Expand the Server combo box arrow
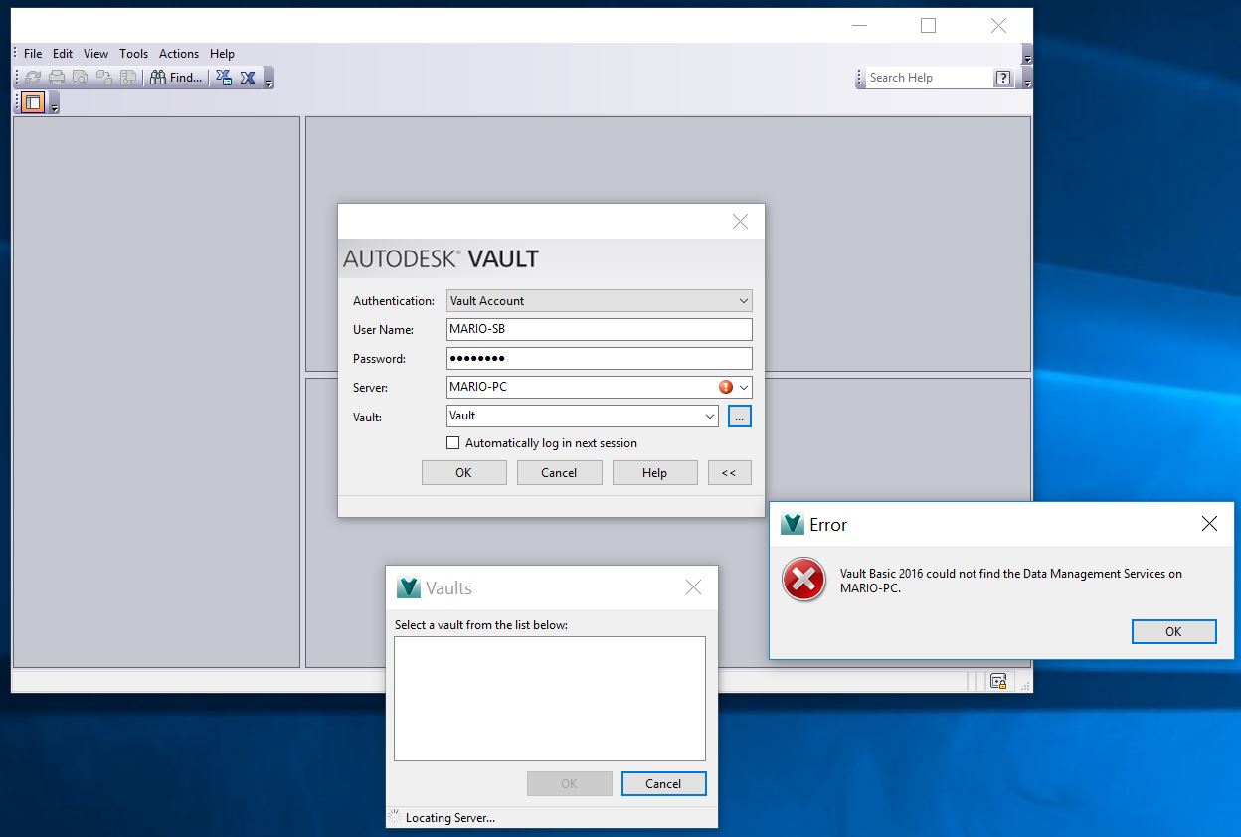This screenshot has width=1241, height=837. pos(742,387)
